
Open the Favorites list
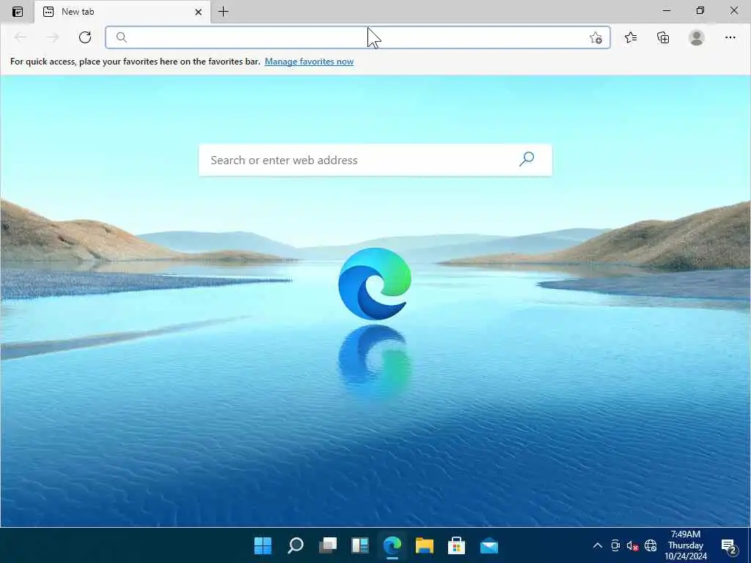631,37
